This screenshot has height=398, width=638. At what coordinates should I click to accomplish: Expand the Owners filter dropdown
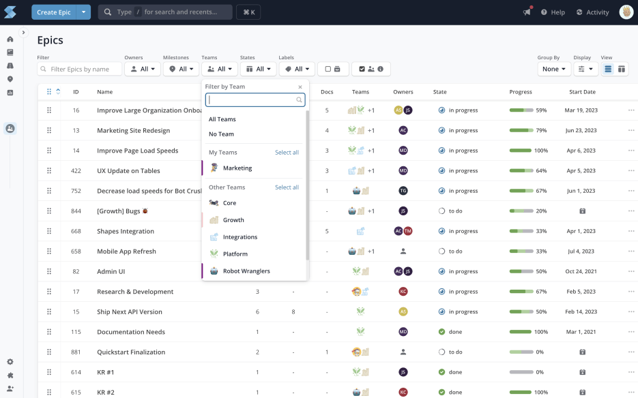pos(142,69)
